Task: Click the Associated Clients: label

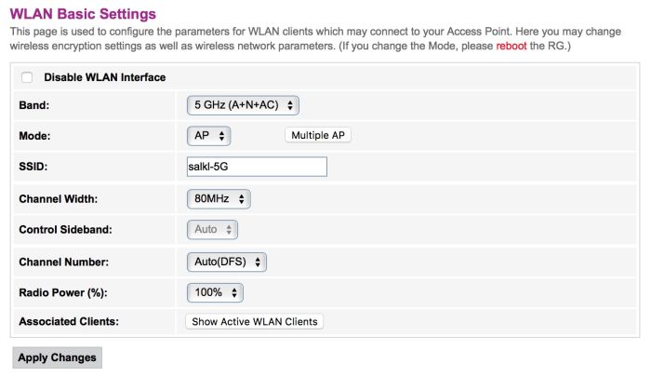Action: (x=69, y=322)
